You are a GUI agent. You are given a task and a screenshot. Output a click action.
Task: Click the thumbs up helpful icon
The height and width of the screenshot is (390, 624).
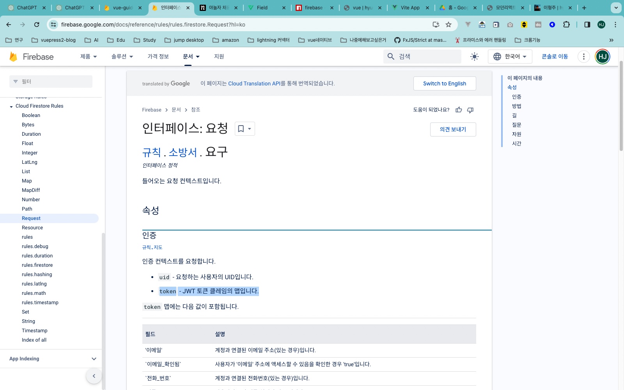tap(459, 110)
